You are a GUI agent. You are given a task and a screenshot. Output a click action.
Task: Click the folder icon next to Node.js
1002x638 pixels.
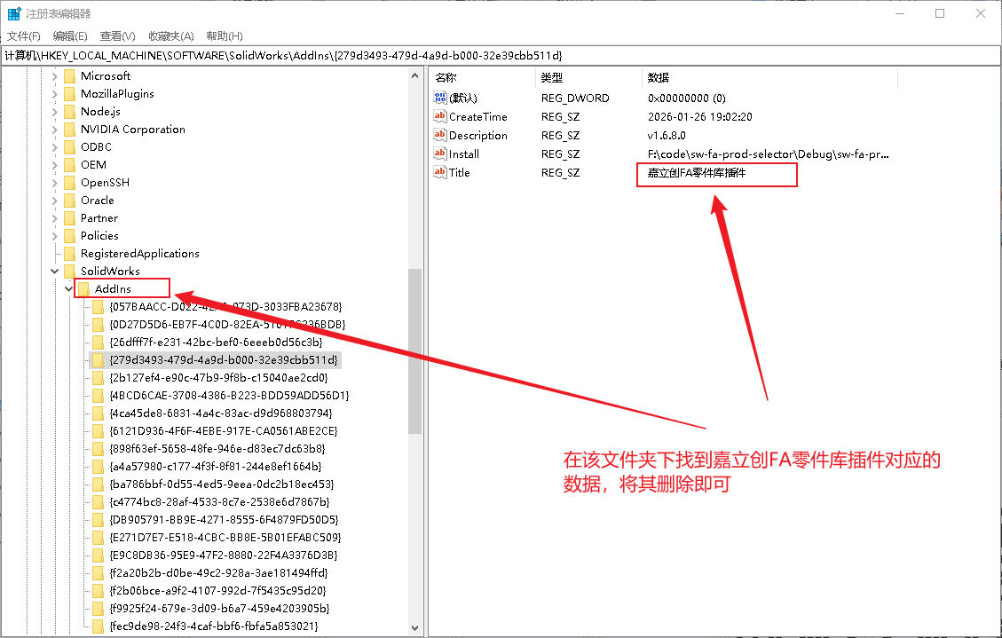(x=69, y=111)
